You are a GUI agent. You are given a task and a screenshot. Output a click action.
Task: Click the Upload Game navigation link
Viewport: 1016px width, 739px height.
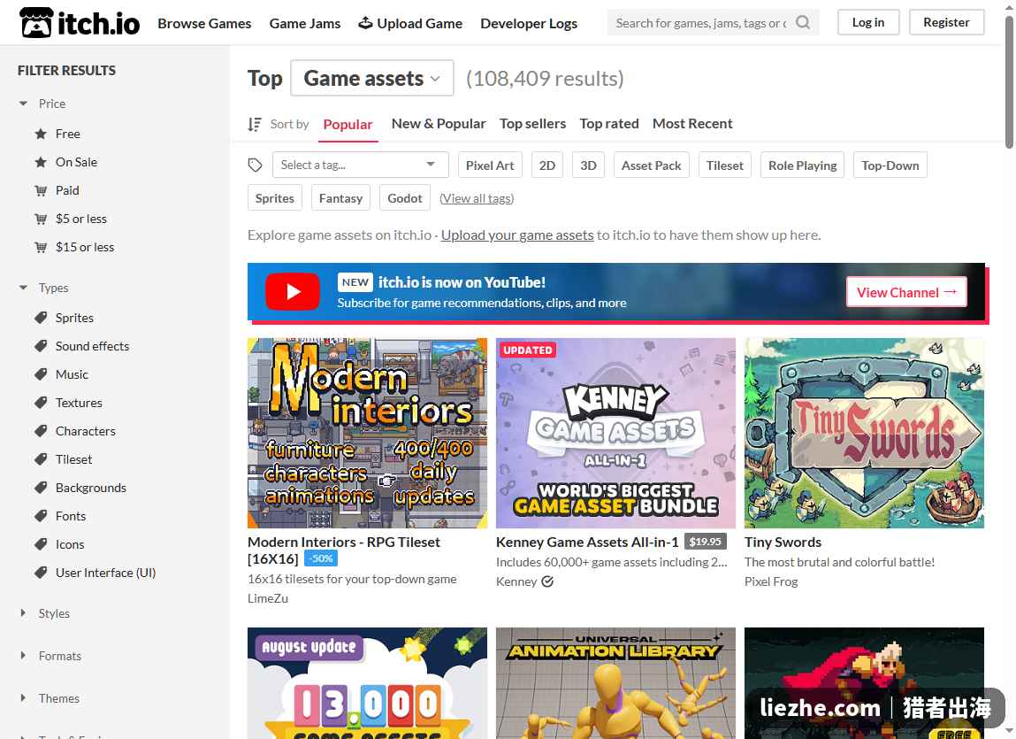(x=410, y=23)
